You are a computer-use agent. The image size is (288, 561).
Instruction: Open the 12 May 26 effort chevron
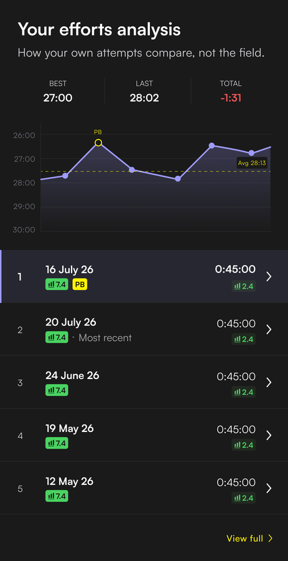coord(269,488)
